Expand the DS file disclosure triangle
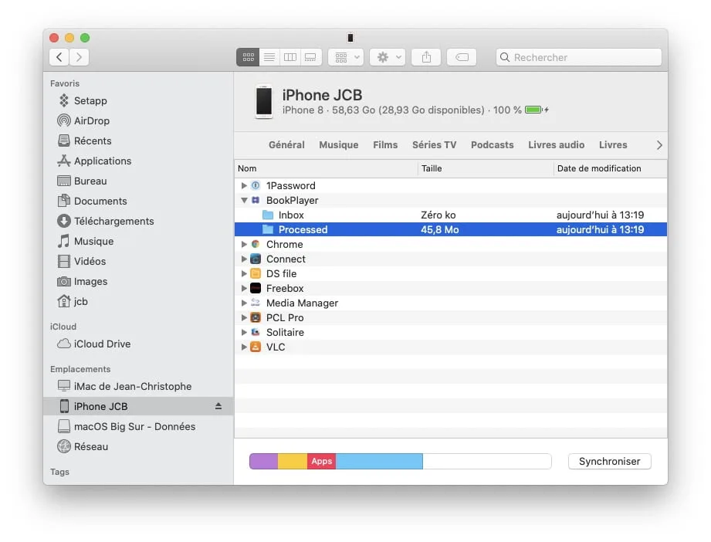Viewport: 711px width, 542px height. 244,273
